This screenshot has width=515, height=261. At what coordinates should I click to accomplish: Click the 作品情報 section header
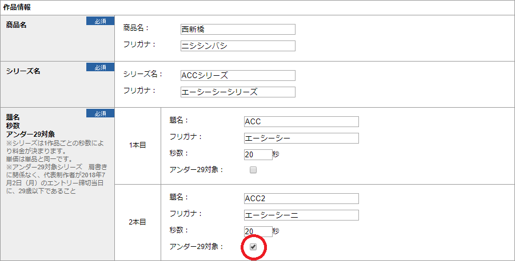(17, 7)
